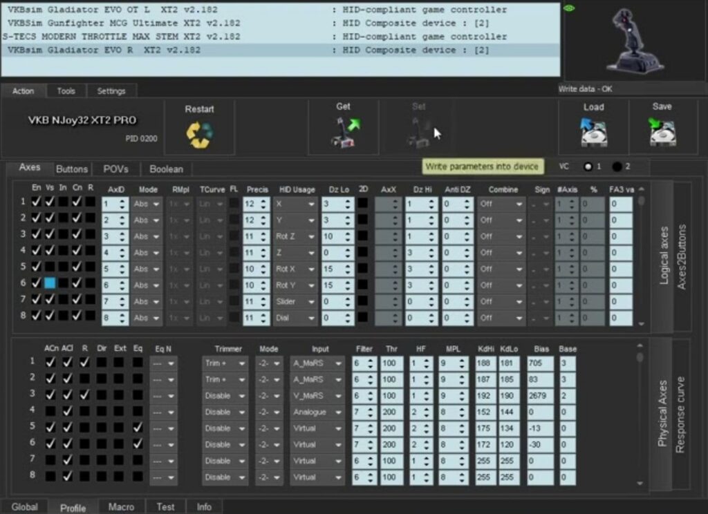Click the physical axes table scrollbar
Viewport: 708px width, 514px height.
click(640, 415)
